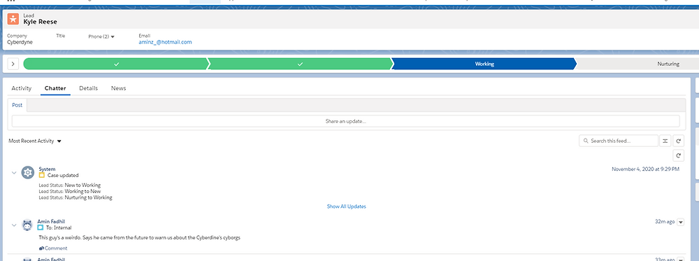699x261 pixels.
Task: Switch to the Activity tab
Action: 22,88
